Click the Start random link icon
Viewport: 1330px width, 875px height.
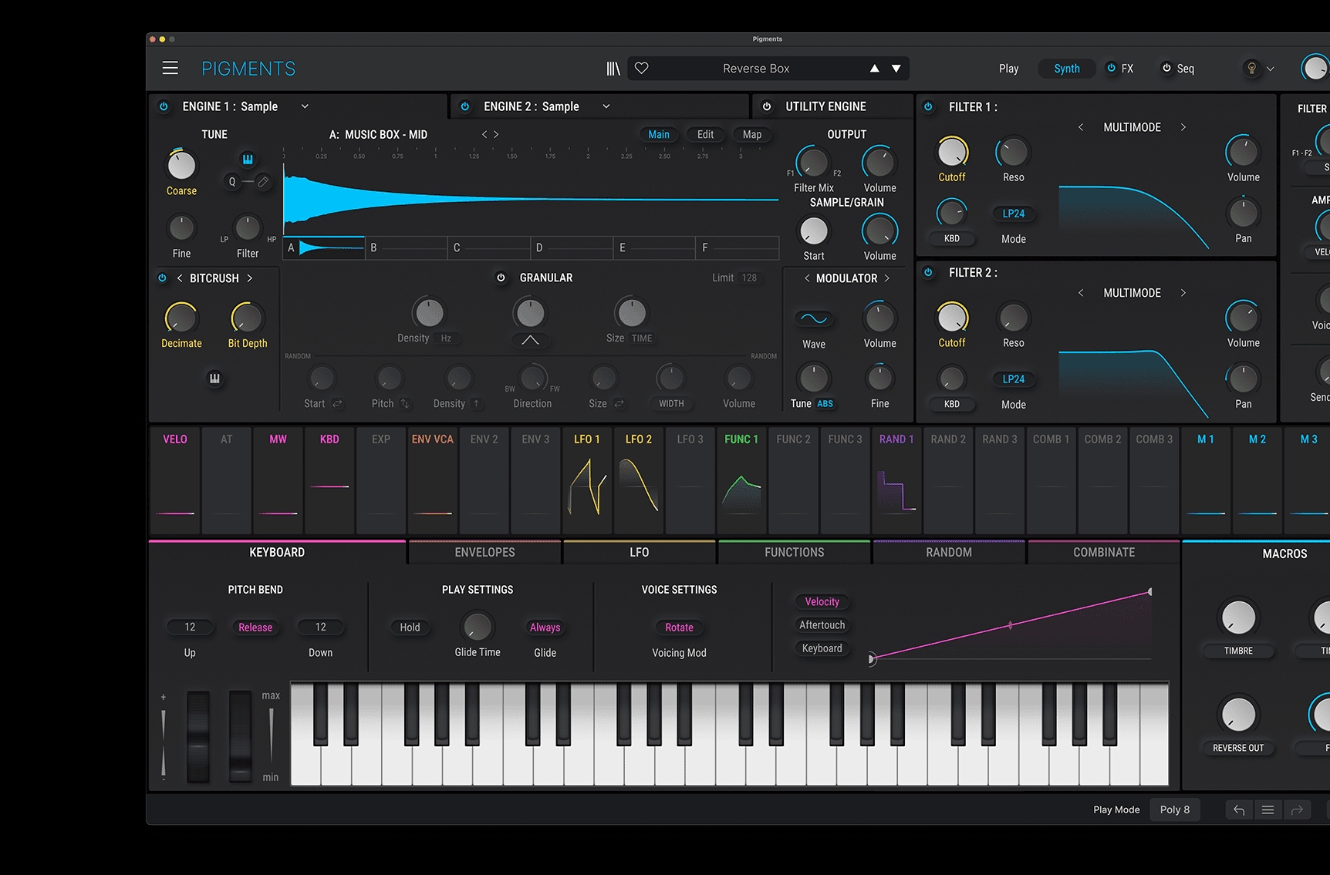click(337, 403)
